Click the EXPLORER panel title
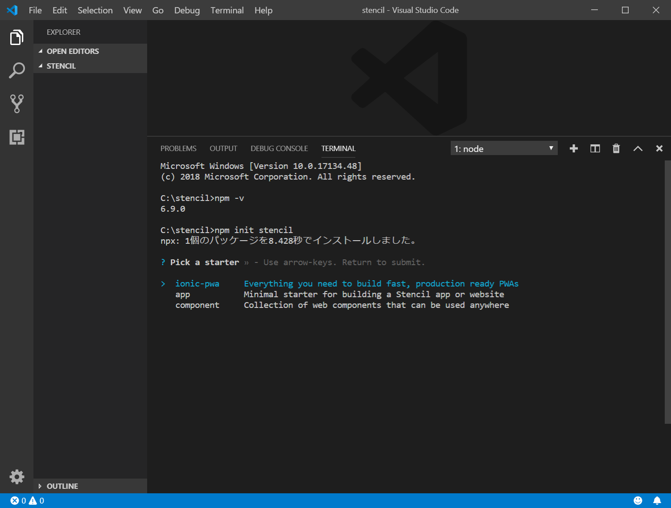This screenshot has width=671, height=508. point(63,32)
